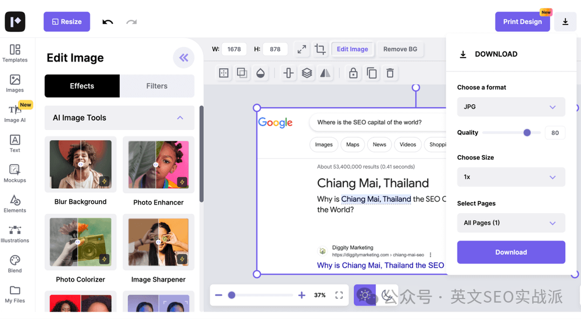
Task: Click zoom in plus button
Action: [x=302, y=295]
